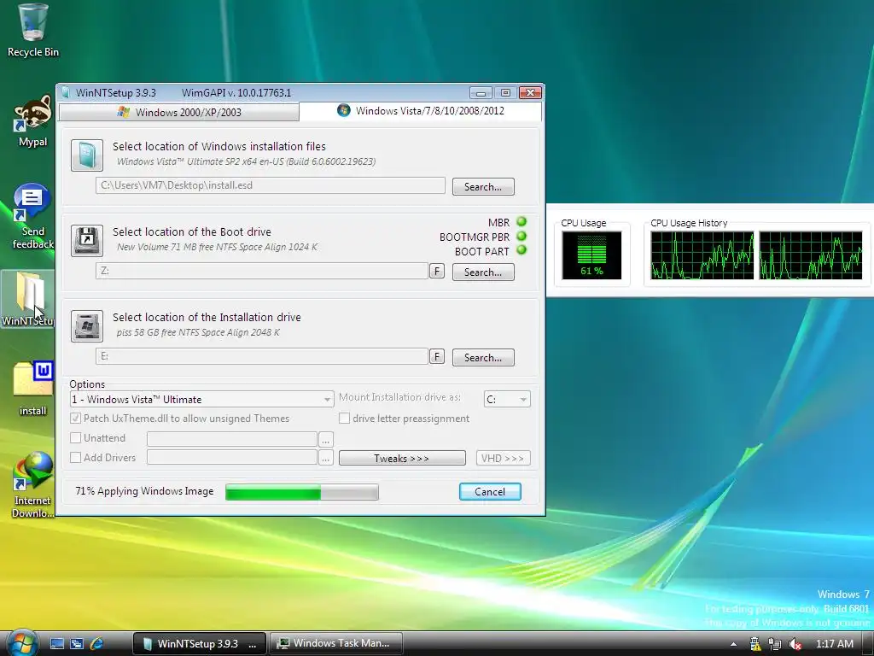Click Search for the Boot drive

[483, 272]
